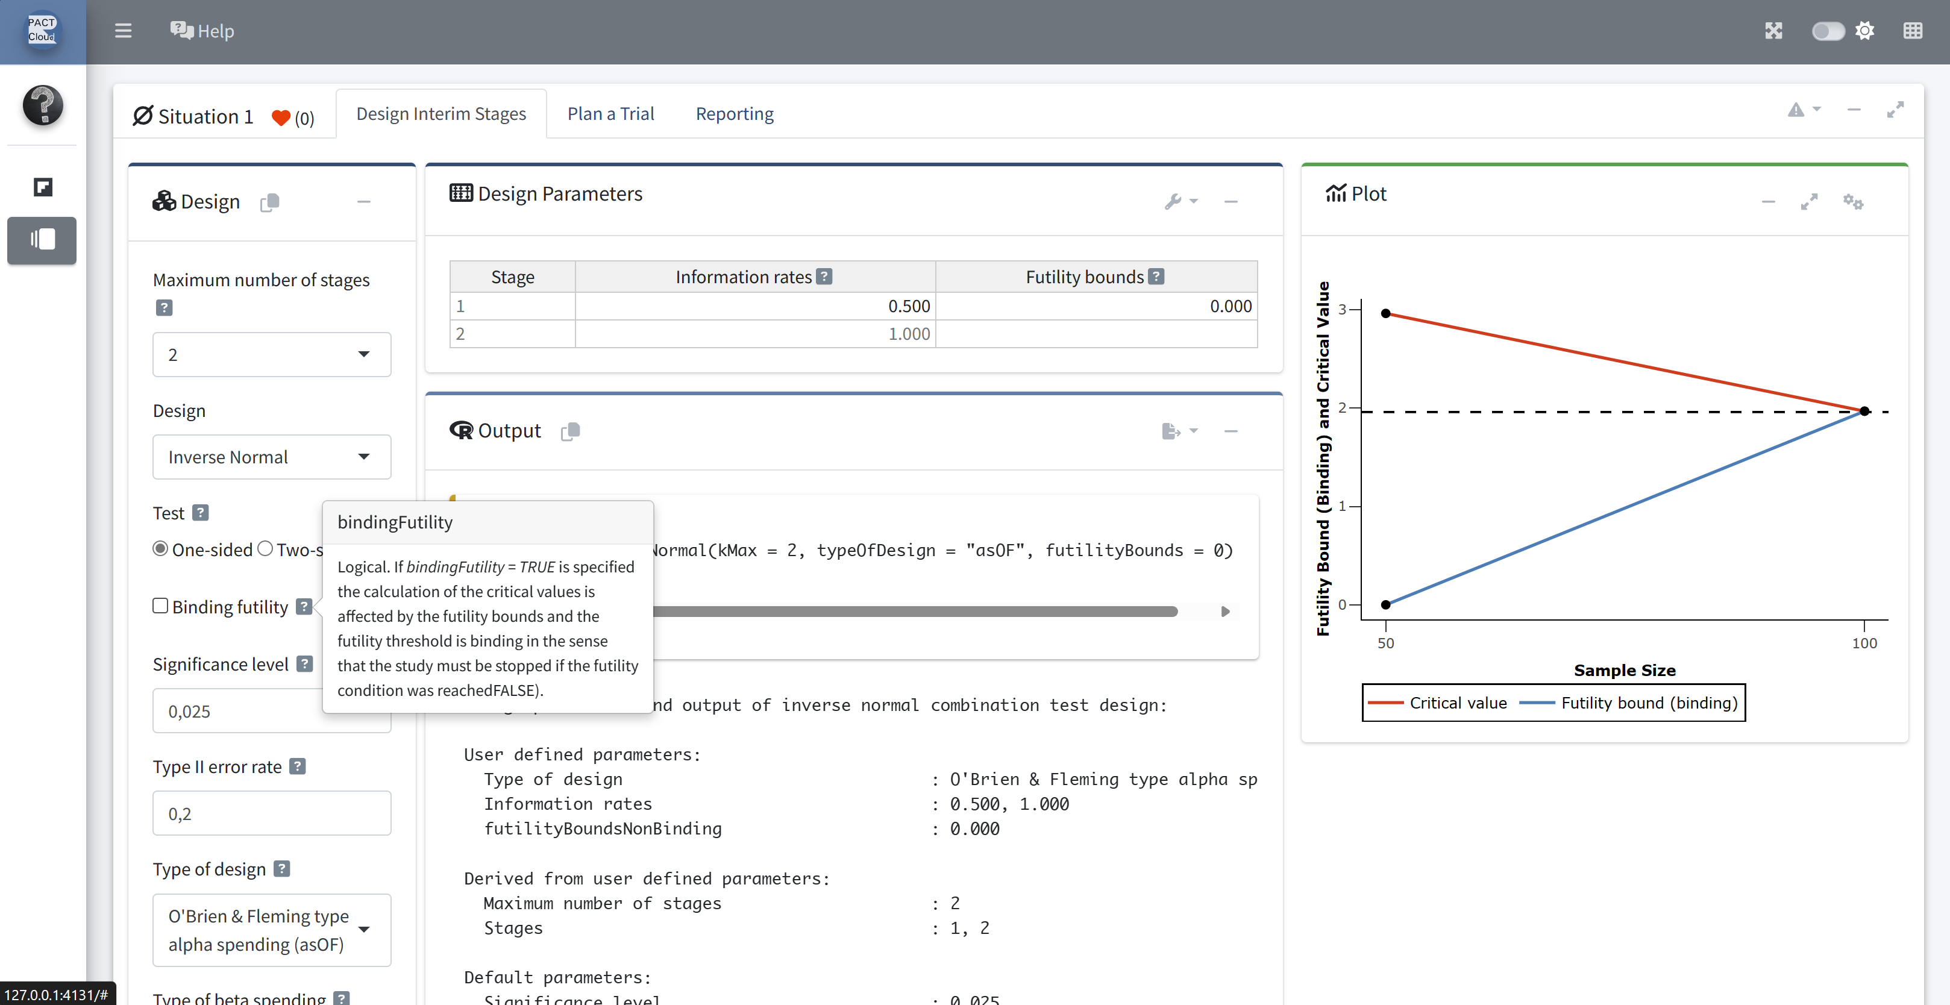Select the Two-sided test radio button
1950x1005 pixels.
[265, 549]
